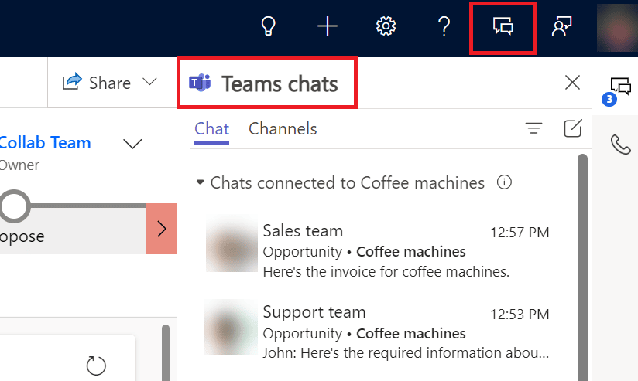Open the question mark help icon
The height and width of the screenshot is (381, 638).
(x=444, y=26)
